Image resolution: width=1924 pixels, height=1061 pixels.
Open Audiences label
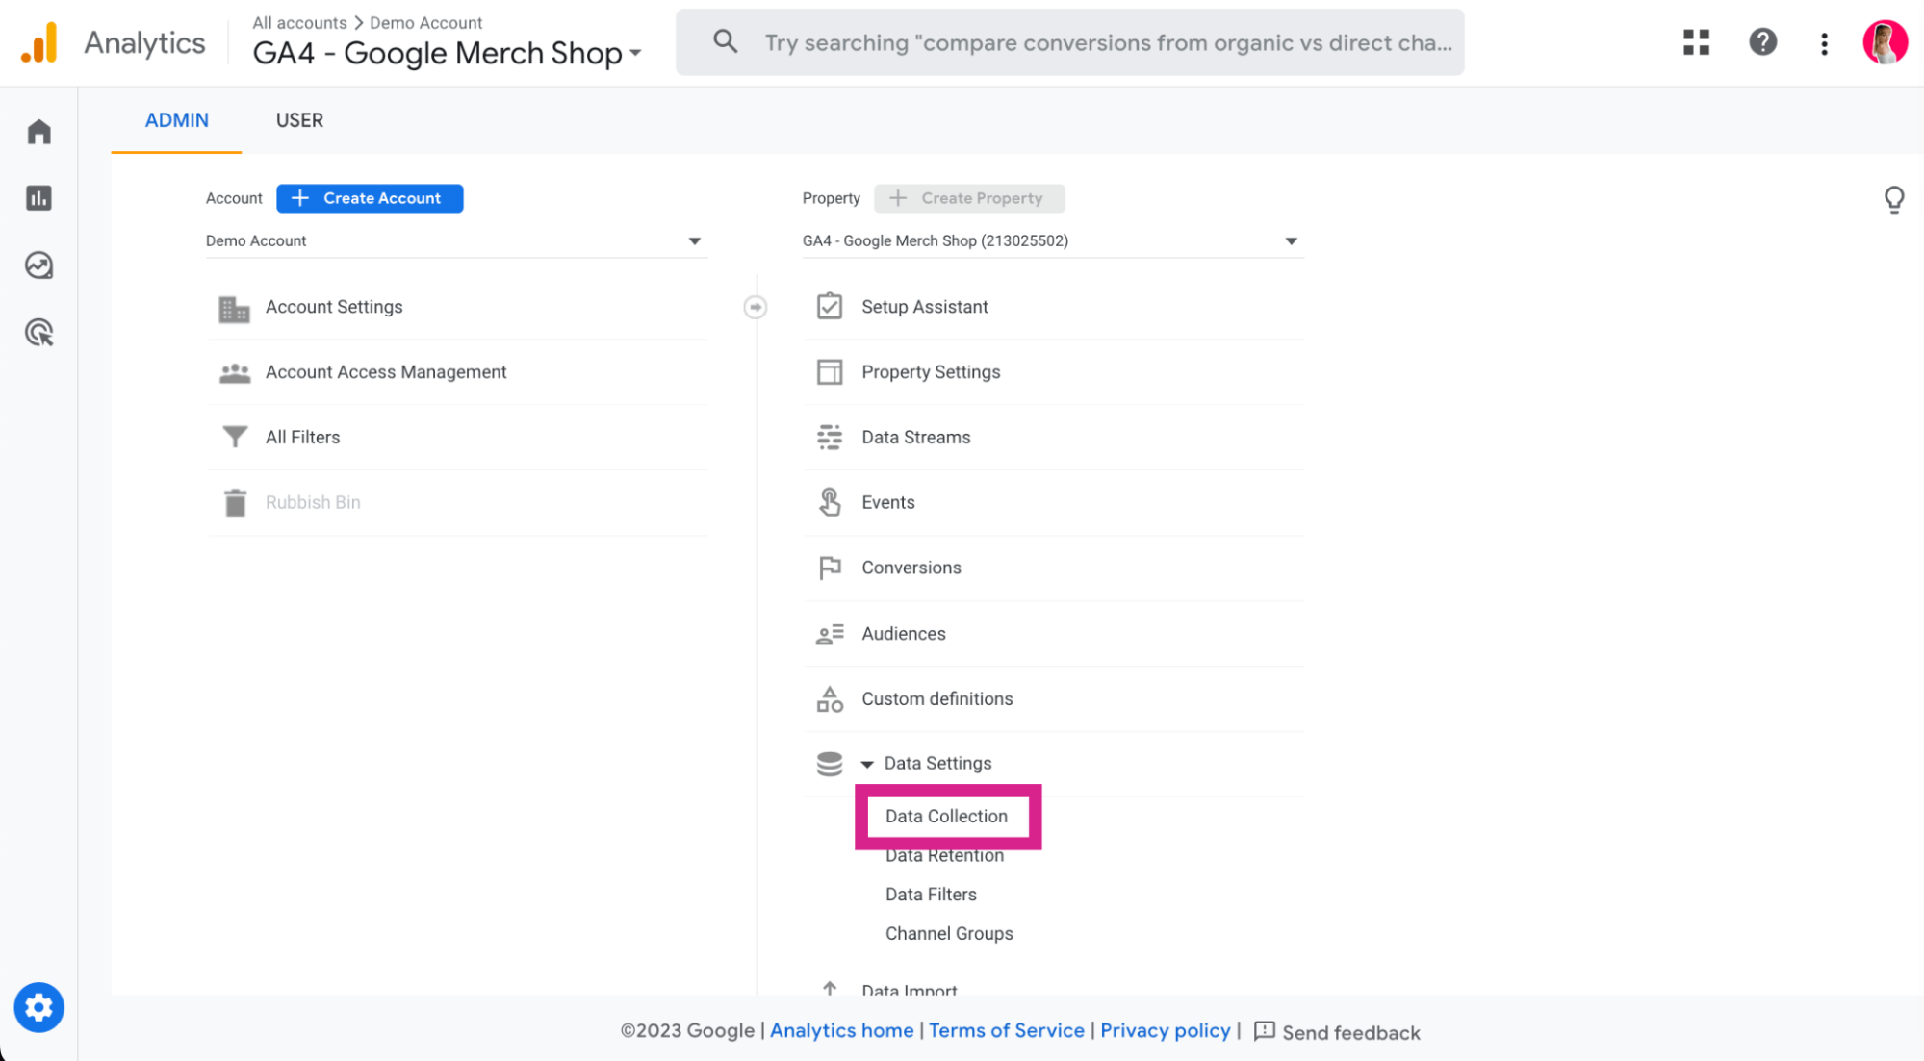(x=903, y=634)
